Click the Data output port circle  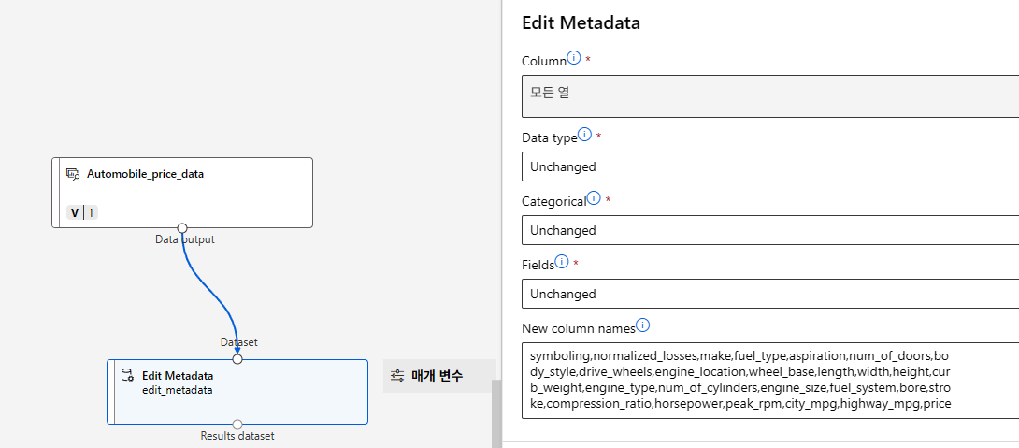182,227
